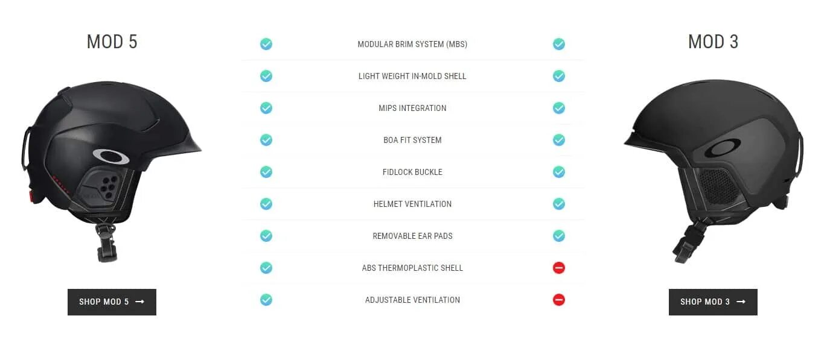
Task: Click the Fidlock Buckle feature label
Action: point(412,172)
